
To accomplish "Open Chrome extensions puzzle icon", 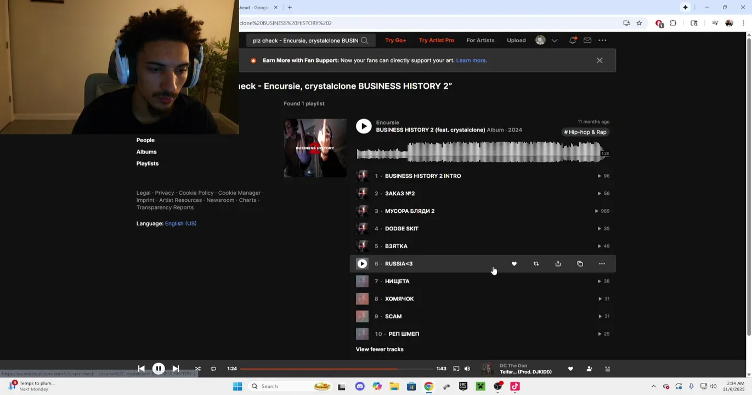I will coord(673,23).
